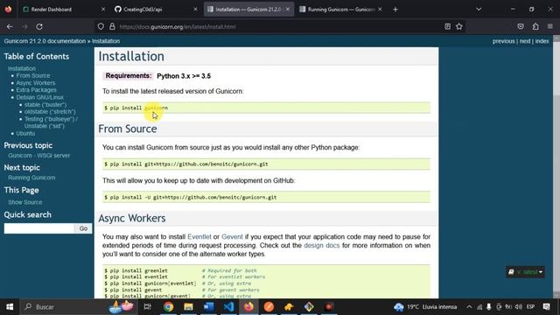Click the ESP language indicator
The width and height of the screenshot is (560, 315).
point(531,307)
